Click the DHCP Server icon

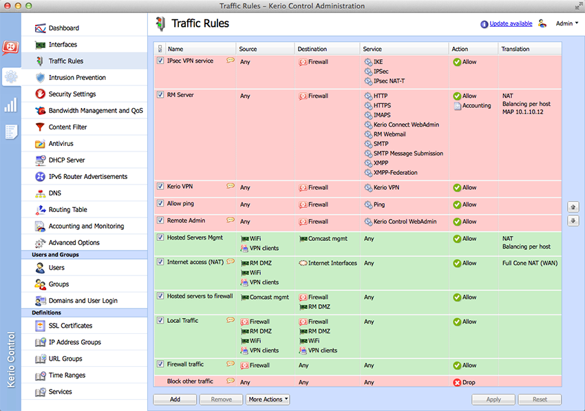40,160
